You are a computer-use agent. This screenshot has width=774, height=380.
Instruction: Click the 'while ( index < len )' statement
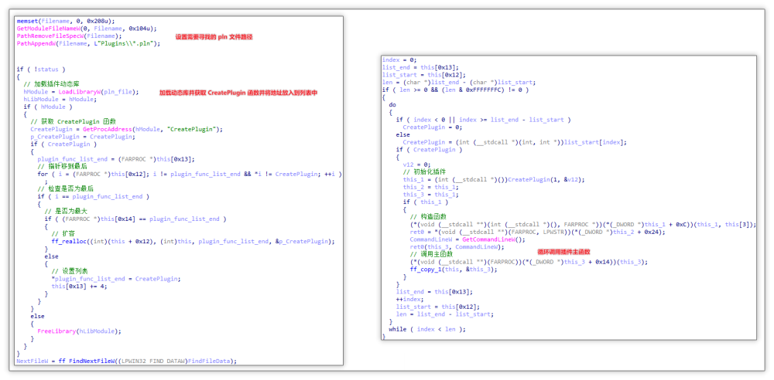(x=427, y=329)
